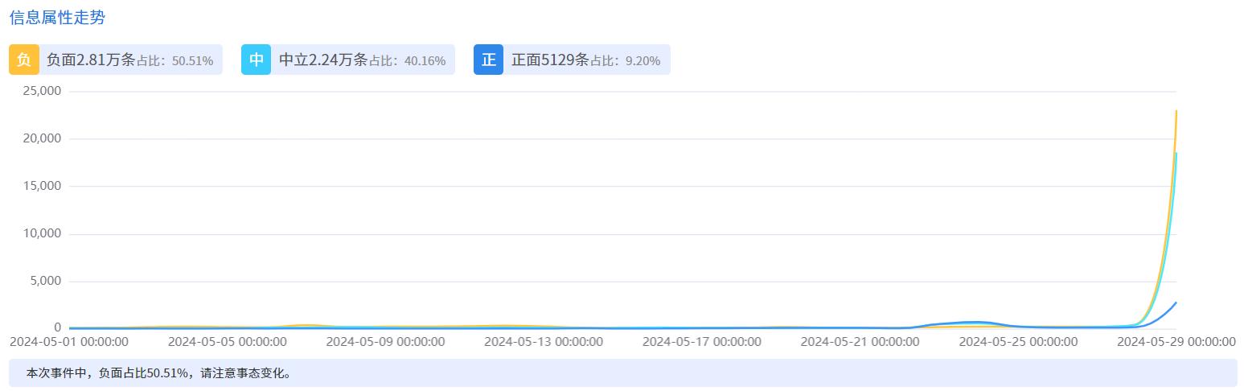Click the 5,000 y-axis label
Screen dimensions: 1244x391
46,281
